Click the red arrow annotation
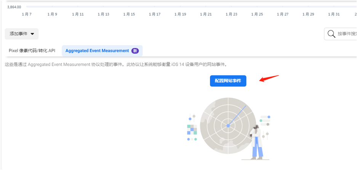Image resolution: width=357 pixels, height=170 pixels. 269,78
